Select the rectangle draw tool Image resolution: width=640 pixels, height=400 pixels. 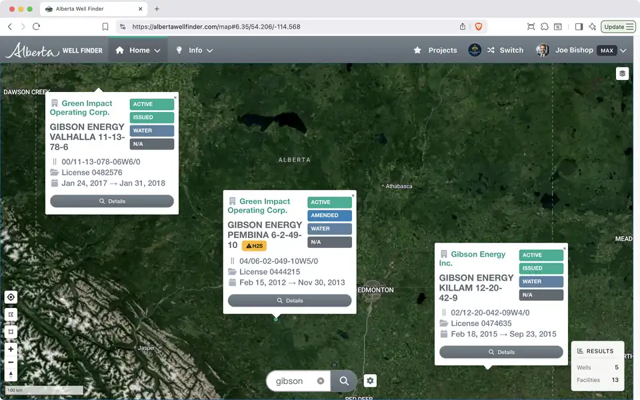coord(11,331)
